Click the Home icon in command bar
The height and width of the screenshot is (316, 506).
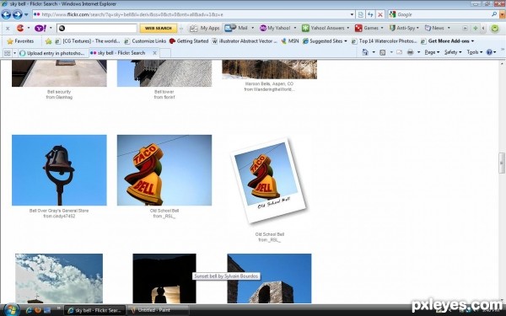click(365, 52)
